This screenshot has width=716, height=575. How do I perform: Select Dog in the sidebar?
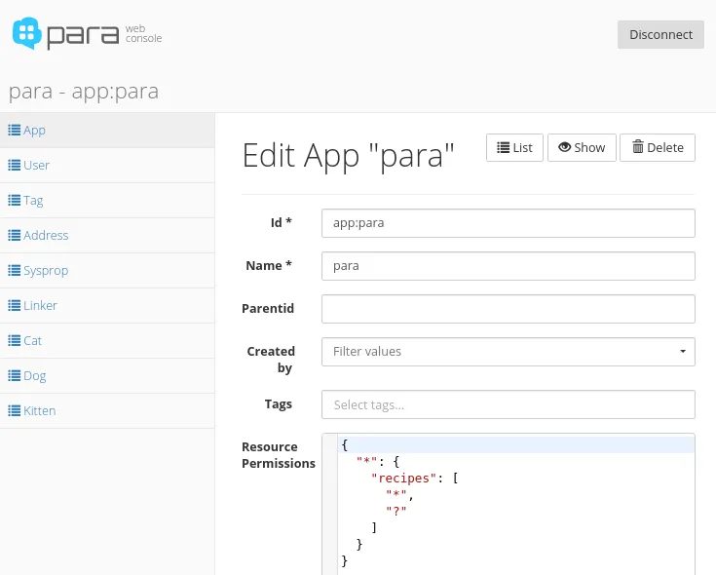[x=34, y=376]
